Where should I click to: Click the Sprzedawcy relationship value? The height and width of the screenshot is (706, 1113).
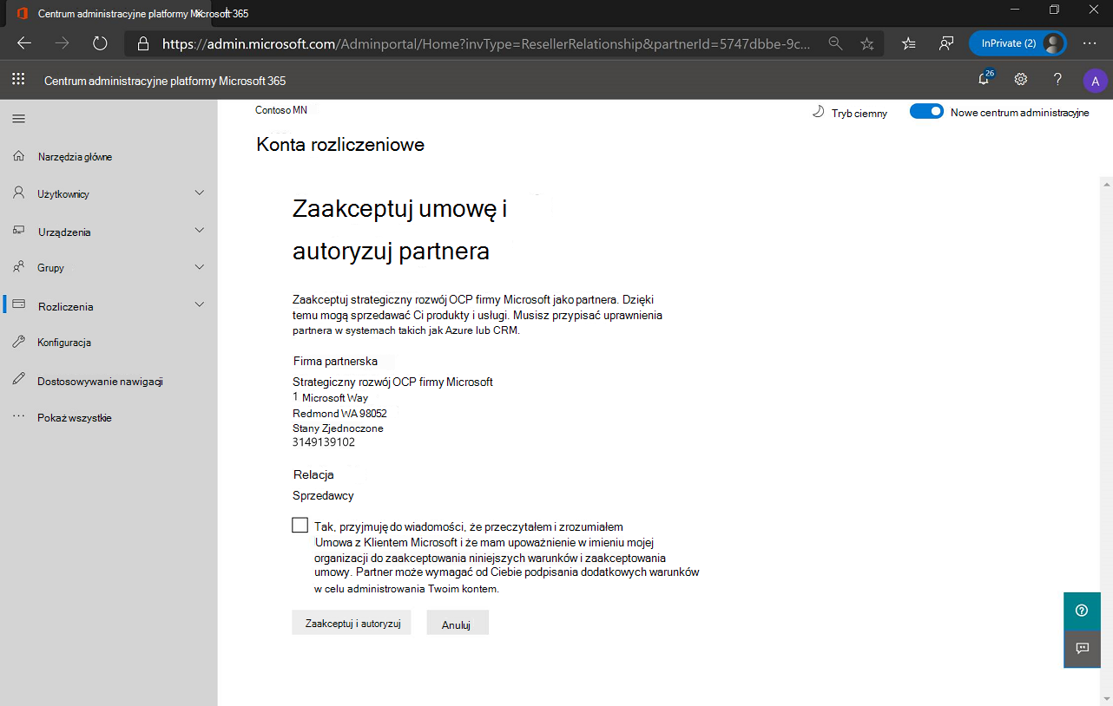tap(323, 496)
